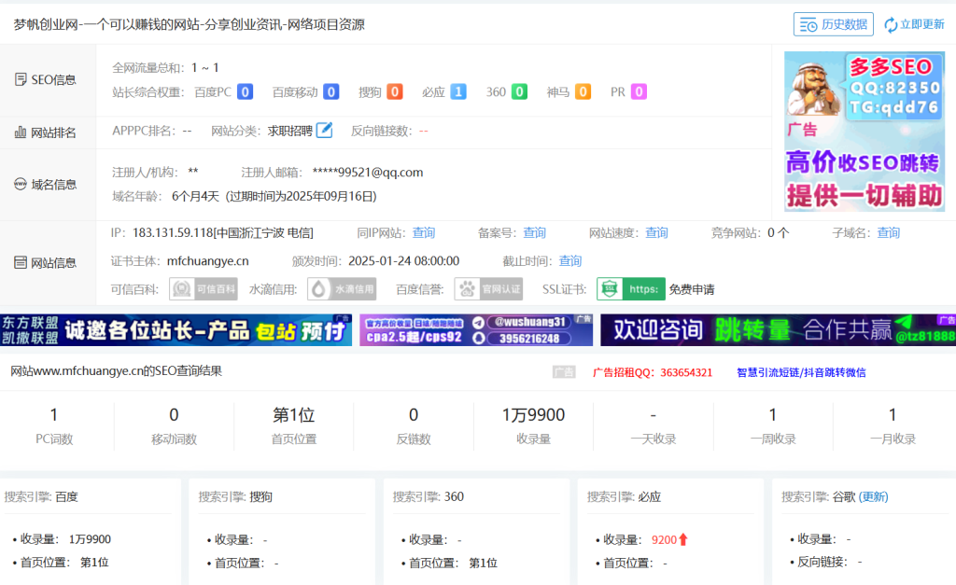This screenshot has width=956, height=585.
Task: Open the 欢迎咨询 跳转量 banner ad
Action: 778,330
